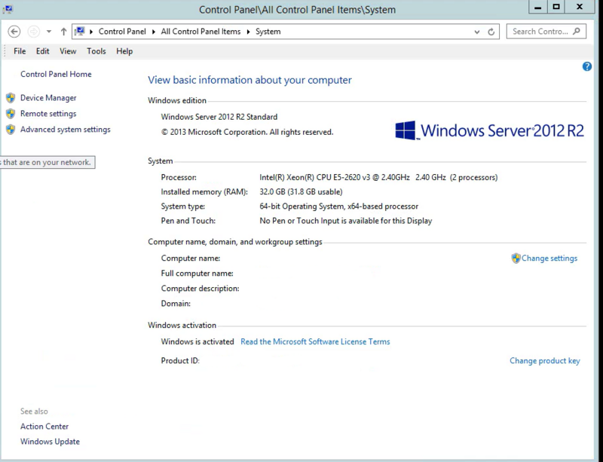603x462 pixels.
Task: Click the computer icon in address bar
Action: (80, 31)
